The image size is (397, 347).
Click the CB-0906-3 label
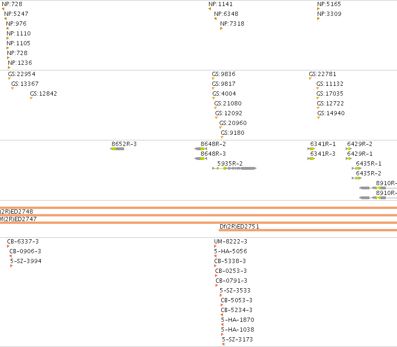(x=25, y=251)
